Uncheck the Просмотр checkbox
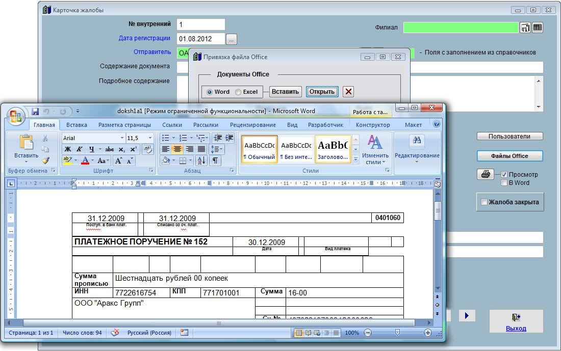 [x=504, y=174]
